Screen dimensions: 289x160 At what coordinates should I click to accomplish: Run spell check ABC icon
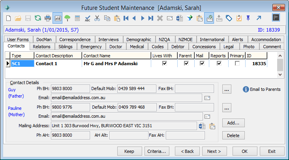(87, 18)
